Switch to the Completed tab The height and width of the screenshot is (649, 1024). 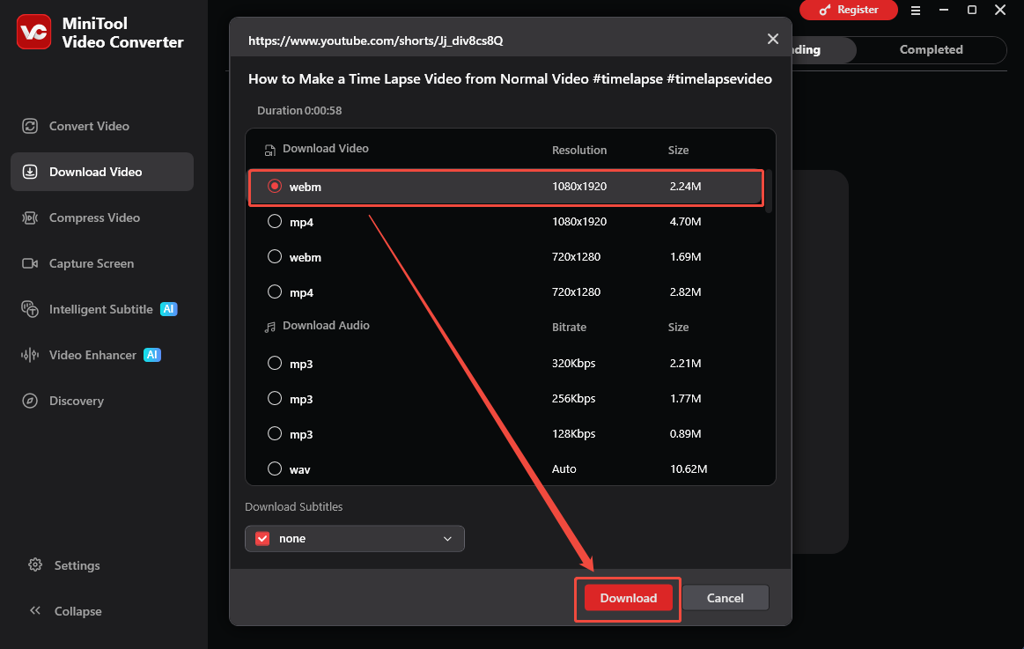tap(931, 49)
